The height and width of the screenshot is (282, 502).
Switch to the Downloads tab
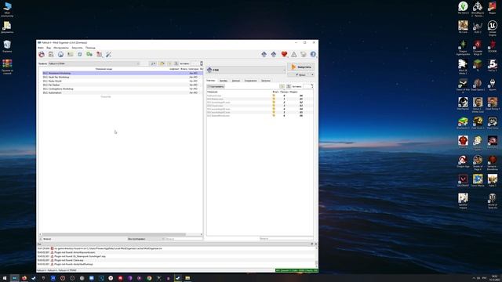click(266, 81)
